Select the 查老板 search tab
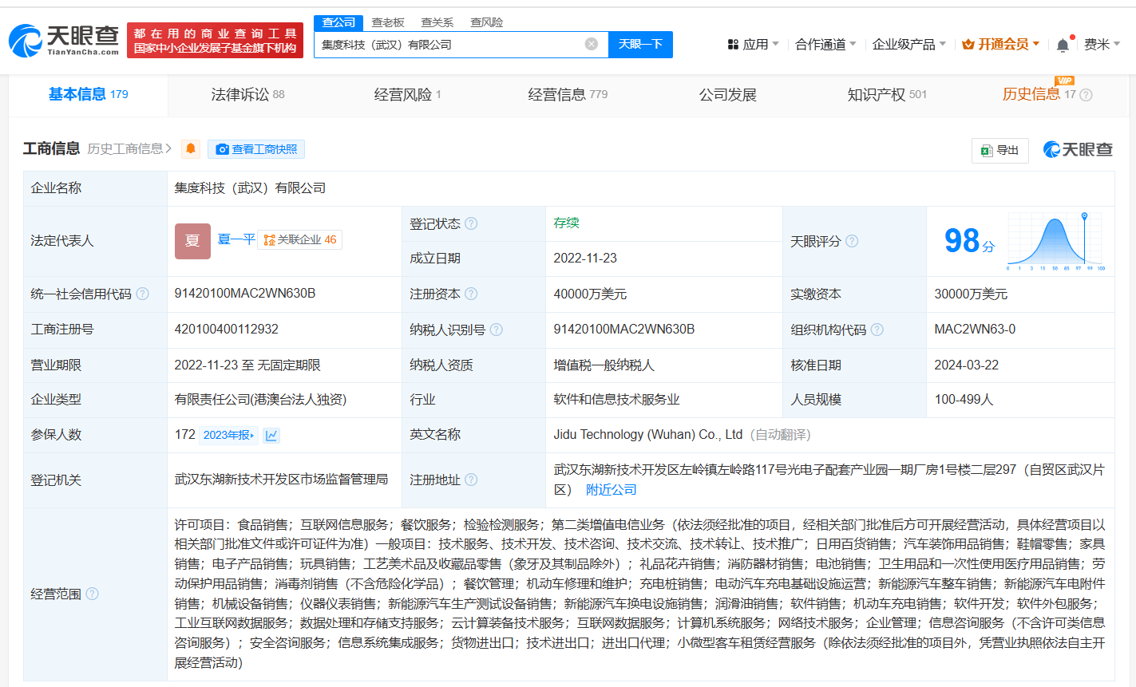This screenshot has width=1136, height=687. 388,22
